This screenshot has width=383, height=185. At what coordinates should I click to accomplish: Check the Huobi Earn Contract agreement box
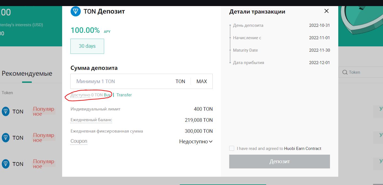232,148
